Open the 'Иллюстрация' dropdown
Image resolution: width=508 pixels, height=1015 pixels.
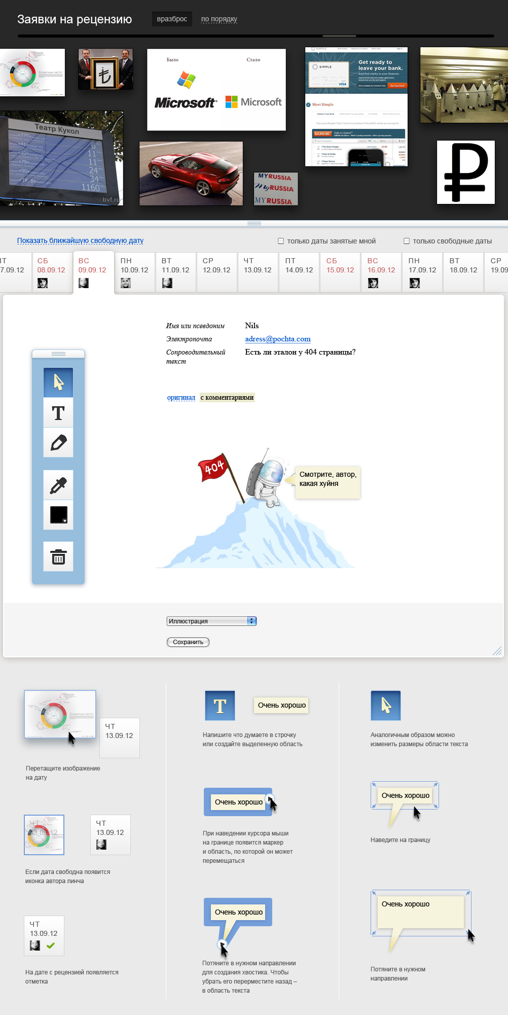[x=211, y=621]
